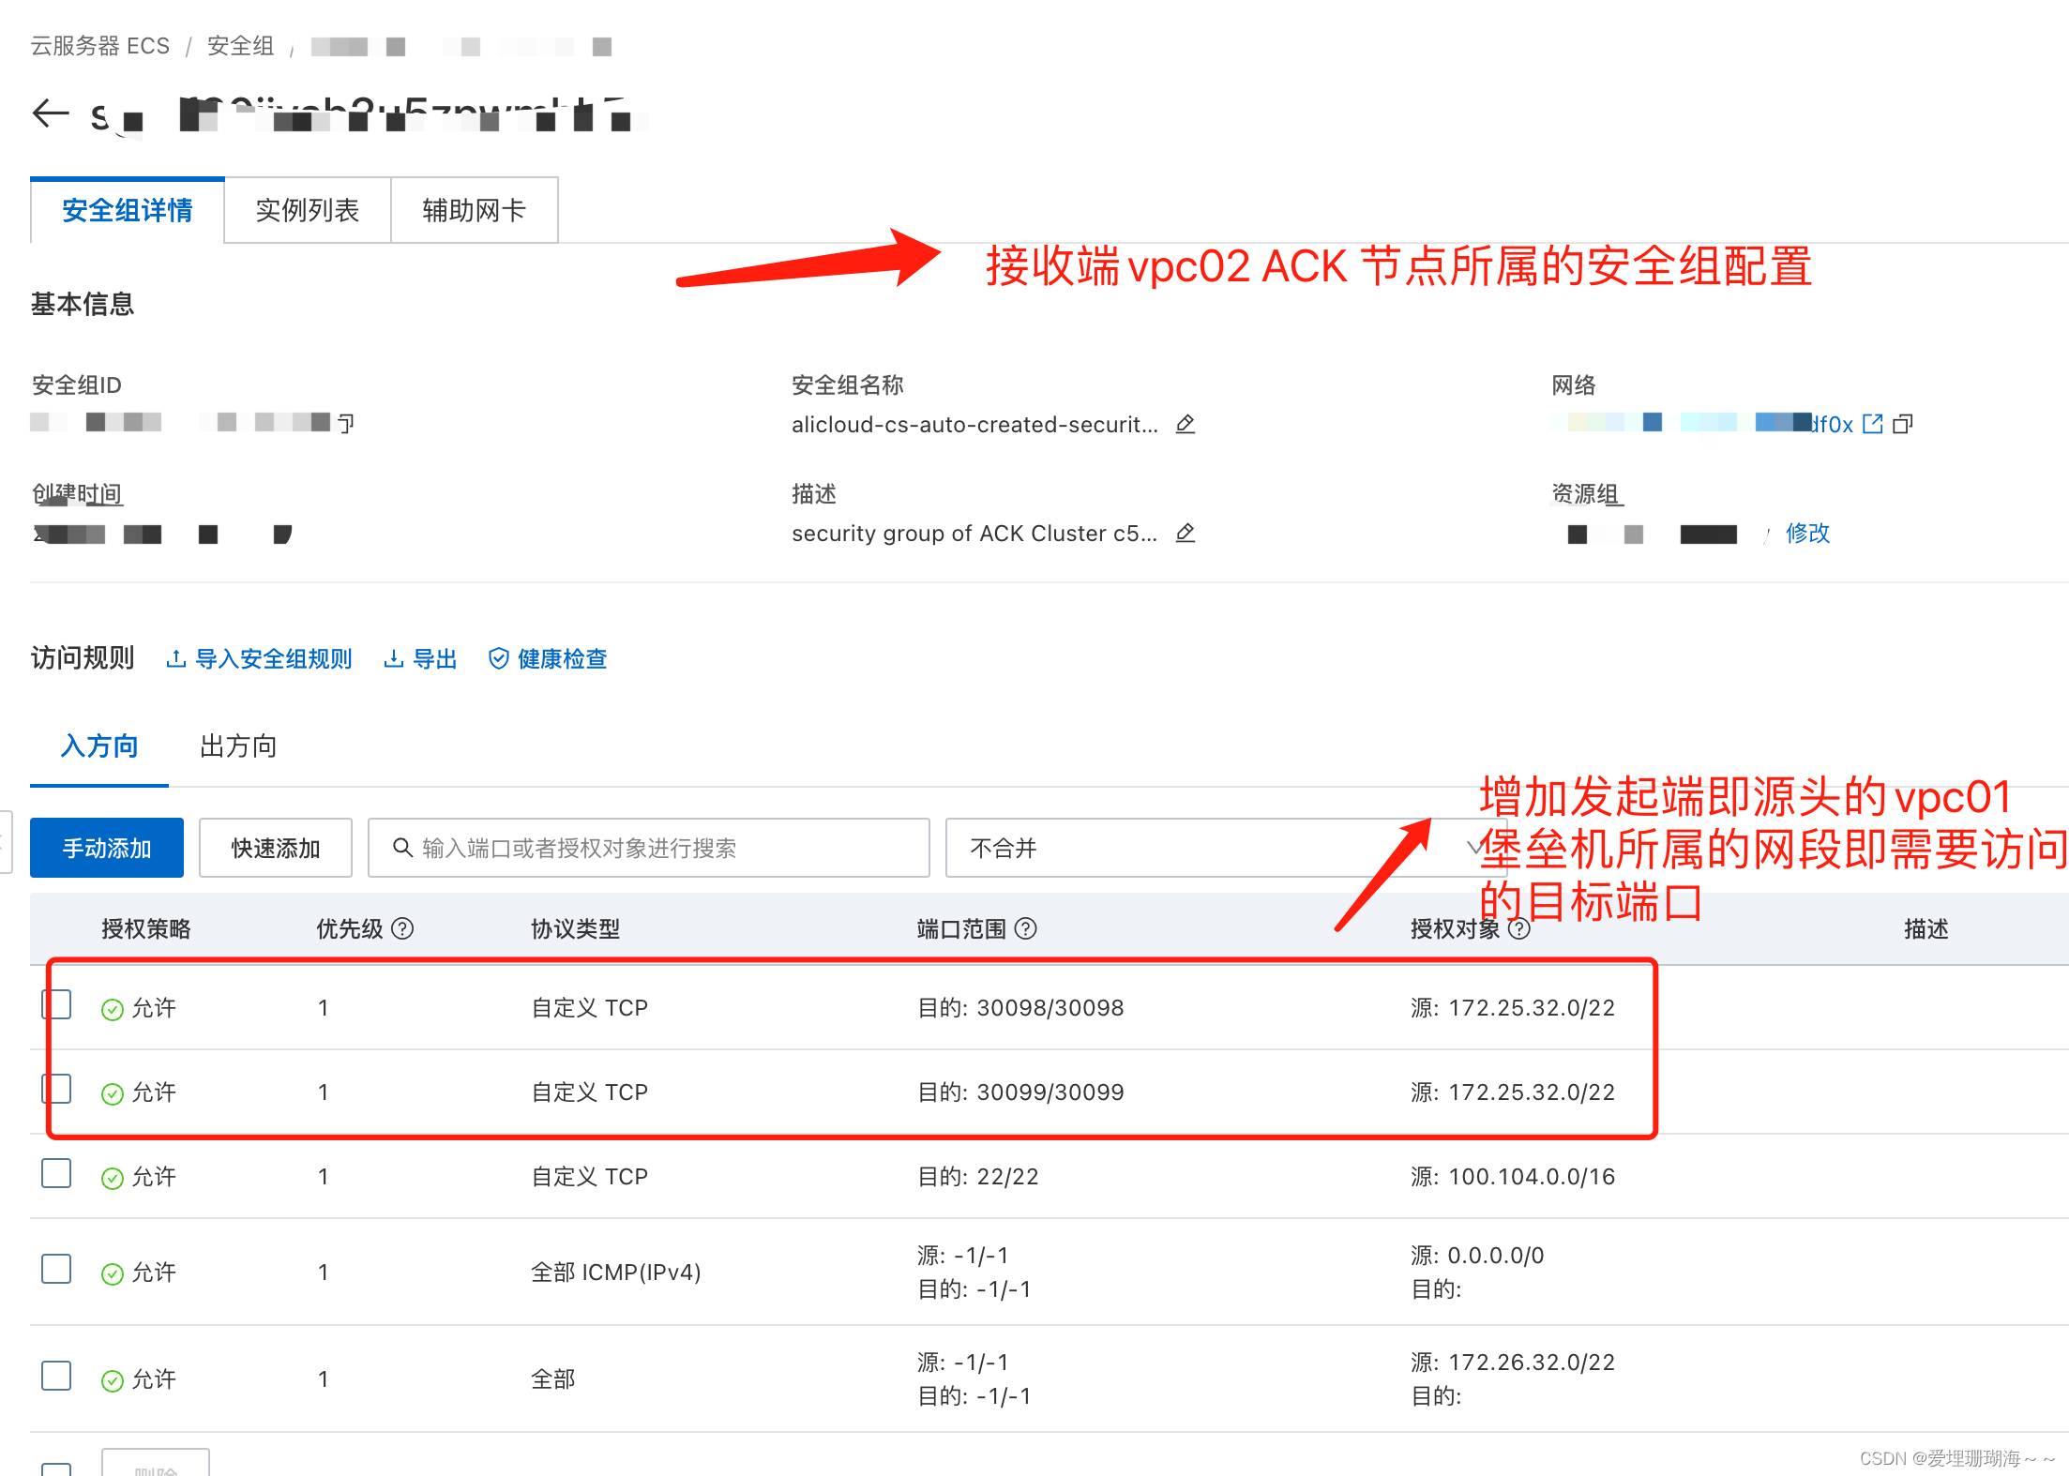Switch to 安全组详情 tab
Image resolution: width=2069 pixels, height=1476 pixels.
click(128, 210)
